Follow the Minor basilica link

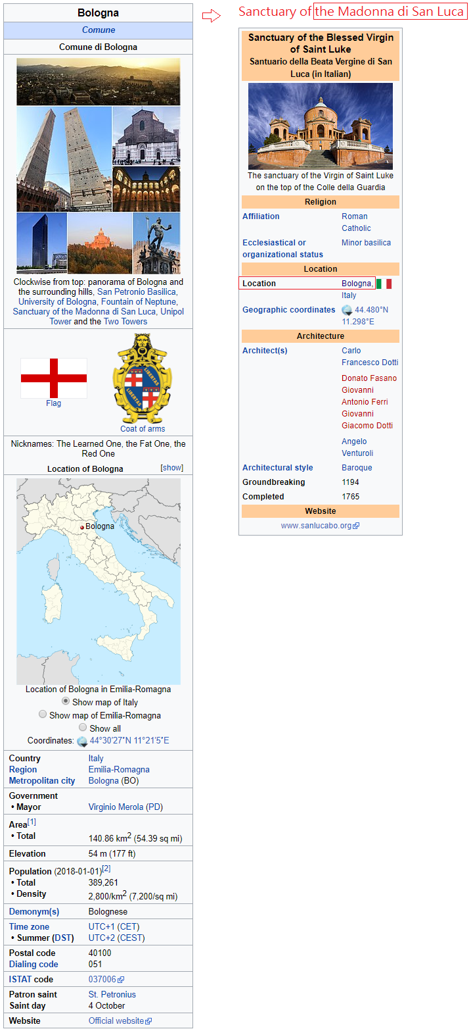(x=366, y=243)
